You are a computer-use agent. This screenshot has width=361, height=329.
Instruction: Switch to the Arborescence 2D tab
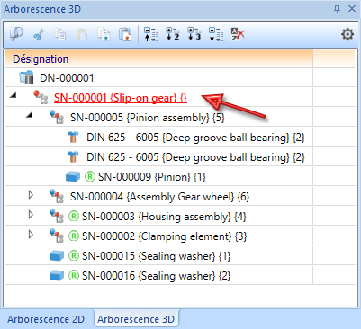click(x=46, y=319)
